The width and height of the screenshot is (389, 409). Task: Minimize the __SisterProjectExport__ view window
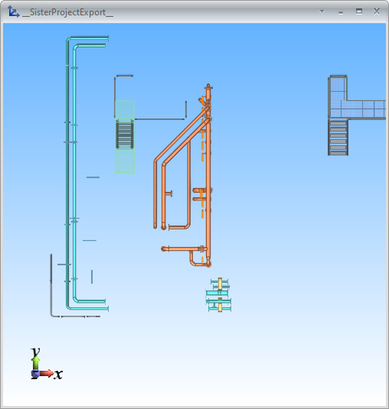point(341,12)
